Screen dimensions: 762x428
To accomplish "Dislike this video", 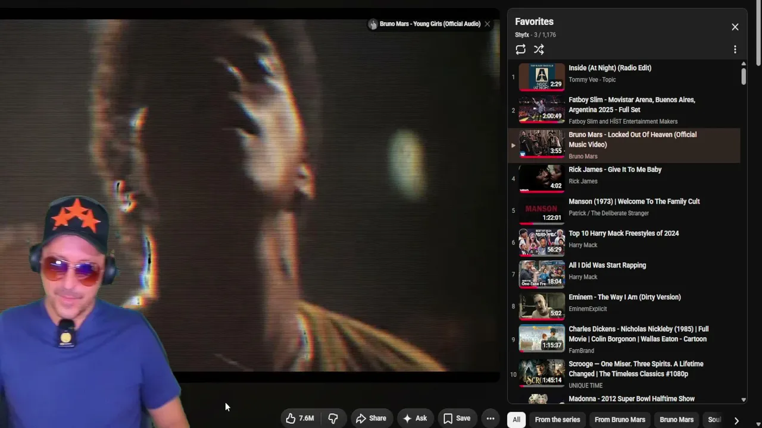I will 333,418.
